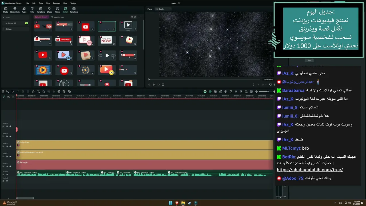Toggle visibility of Video 5 track
The width and height of the screenshot is (366, 206).
10,126
